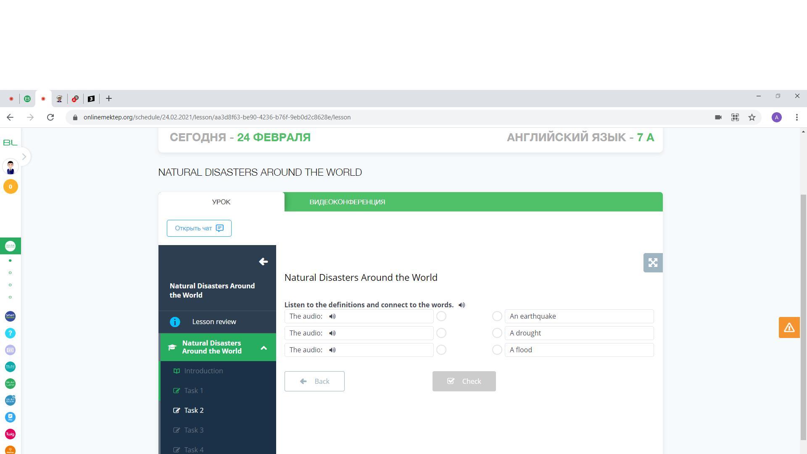Screen dimensions: 807x454
Task: Play the main instruction audio speaker icon
Action: (462, 305)
